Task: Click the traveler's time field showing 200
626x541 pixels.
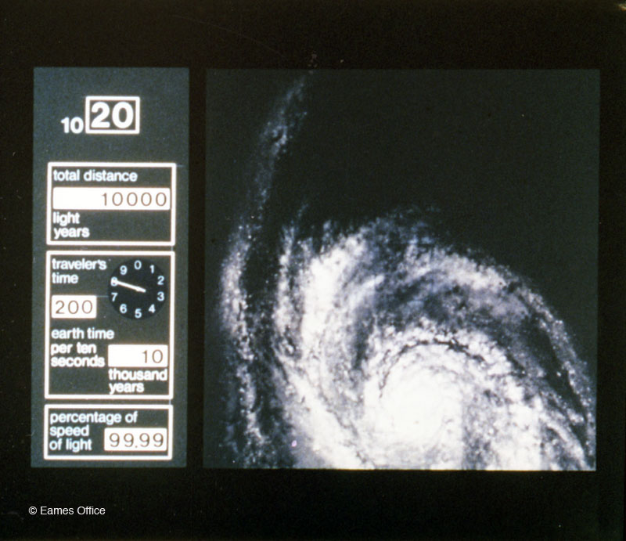Action: (x=74, y=307)
